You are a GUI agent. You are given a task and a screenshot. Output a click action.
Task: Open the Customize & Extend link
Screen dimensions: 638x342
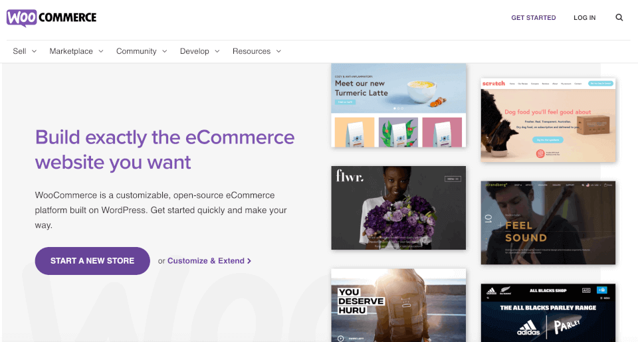pos(206,261)
